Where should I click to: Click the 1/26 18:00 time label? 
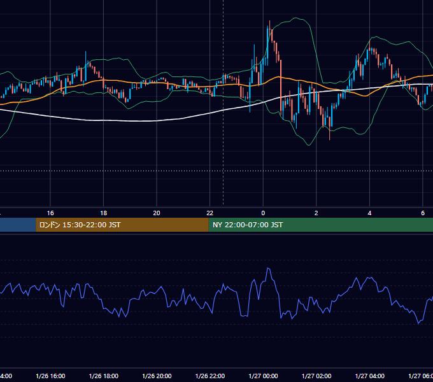click(x=104, y=376)
